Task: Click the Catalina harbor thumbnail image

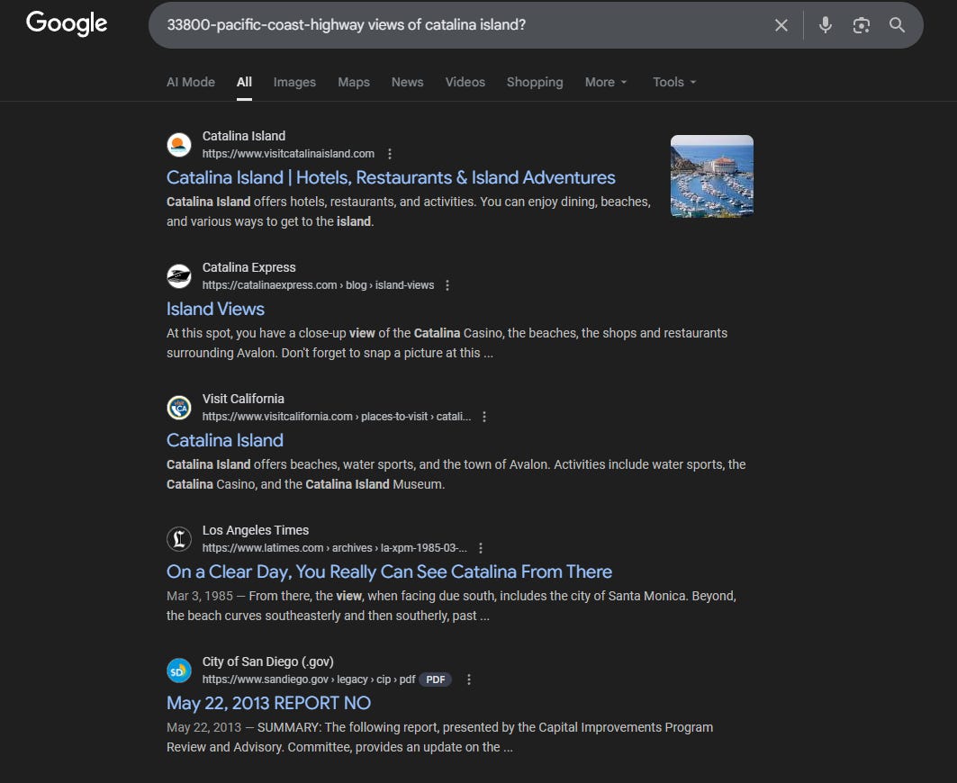Action: coord(711,175)
